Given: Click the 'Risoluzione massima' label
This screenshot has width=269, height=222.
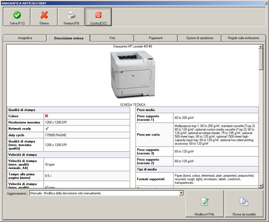Looking at the screenshot, I should [24, 122].
